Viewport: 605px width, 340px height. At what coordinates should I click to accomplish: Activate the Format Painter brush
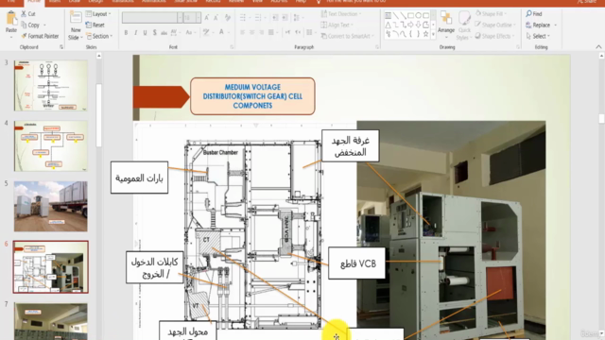tap(40, 36)
